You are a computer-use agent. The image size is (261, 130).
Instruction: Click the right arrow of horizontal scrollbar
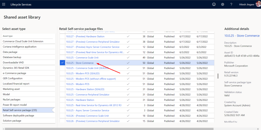pos(258,129)
